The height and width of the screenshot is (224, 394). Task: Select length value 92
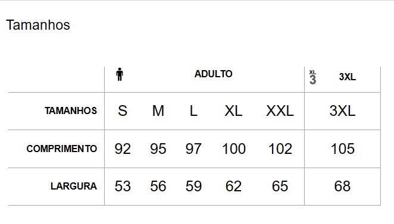(123, 149)
